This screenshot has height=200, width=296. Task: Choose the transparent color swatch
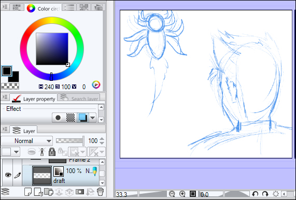pos(10,86)
